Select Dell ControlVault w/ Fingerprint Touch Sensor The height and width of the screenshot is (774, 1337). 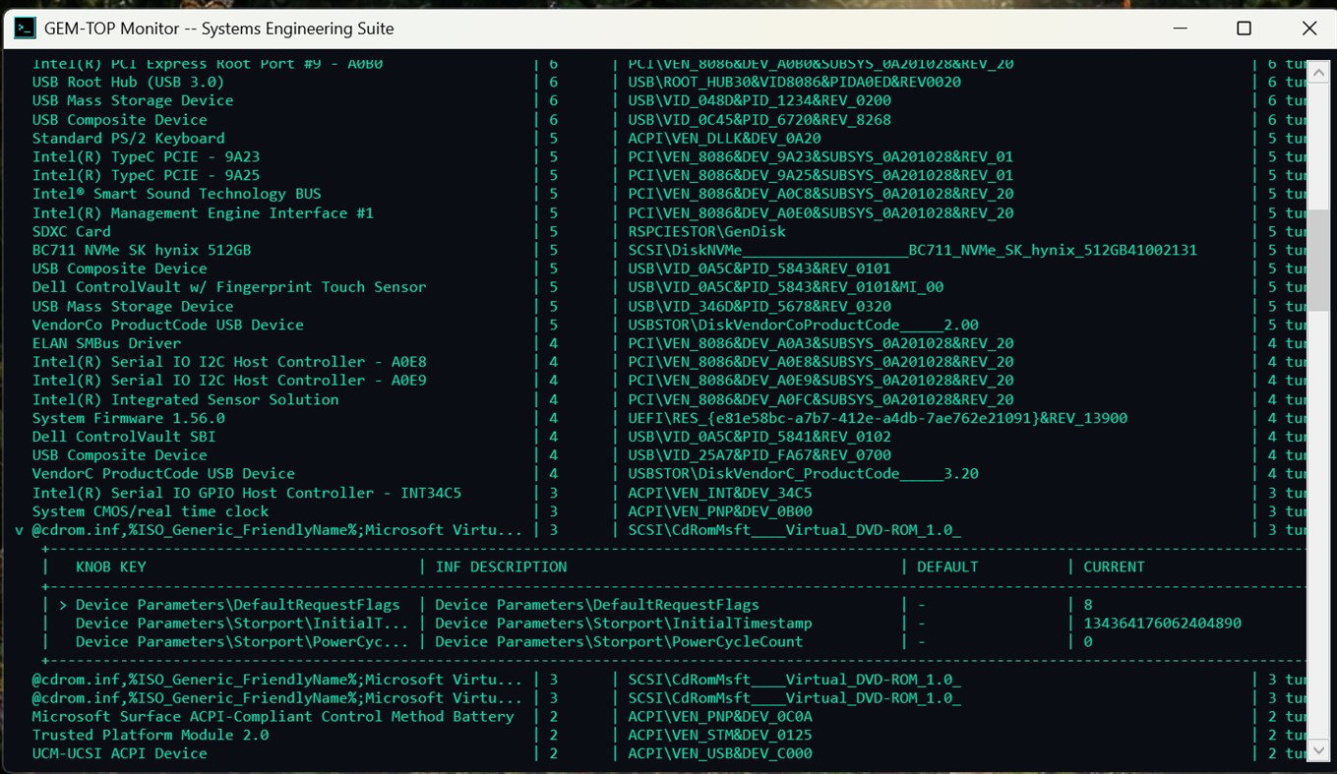click(x=229, y=288)
